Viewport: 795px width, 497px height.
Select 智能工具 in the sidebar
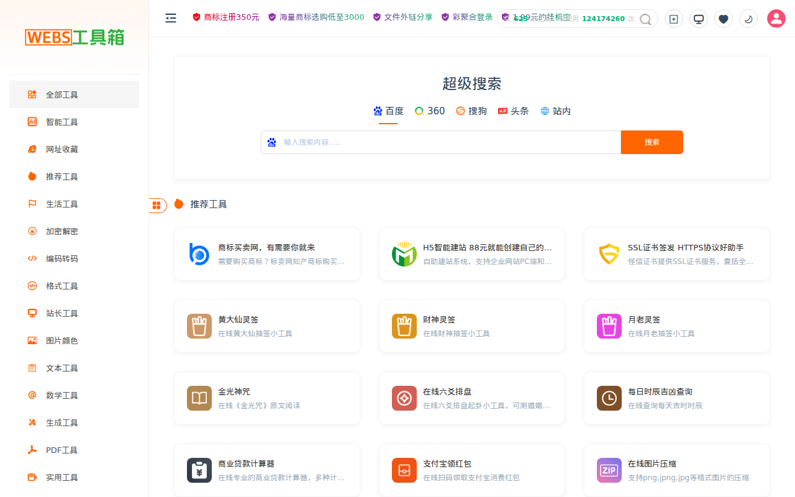click(x=60, y=122)
